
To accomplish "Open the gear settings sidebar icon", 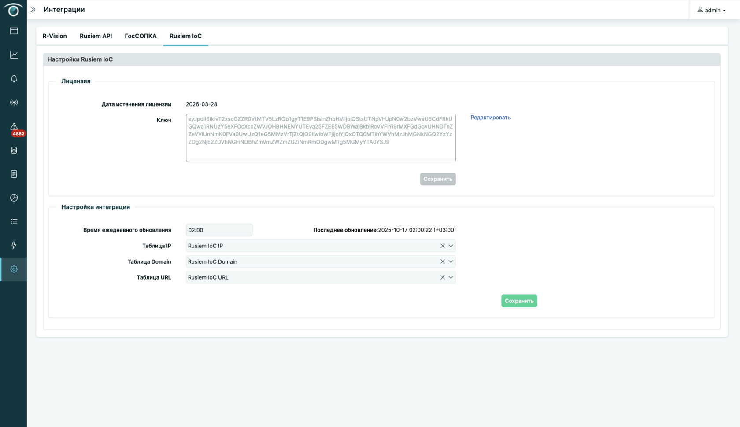I will point(14,269).
